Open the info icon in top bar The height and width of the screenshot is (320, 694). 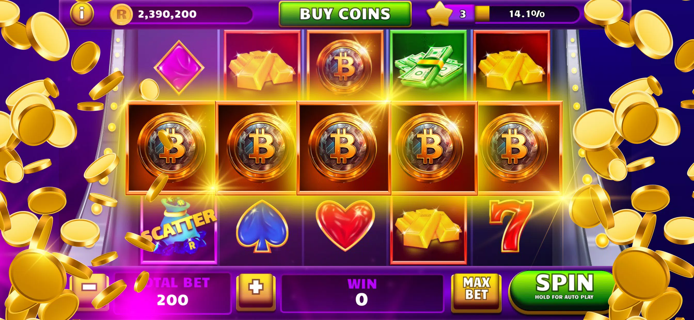click(x=82, y=13)
